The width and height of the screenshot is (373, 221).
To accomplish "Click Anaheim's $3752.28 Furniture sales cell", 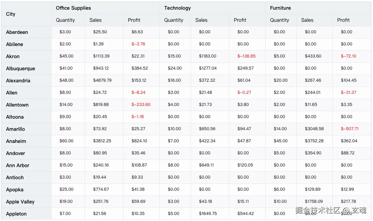I will [314, 141].
